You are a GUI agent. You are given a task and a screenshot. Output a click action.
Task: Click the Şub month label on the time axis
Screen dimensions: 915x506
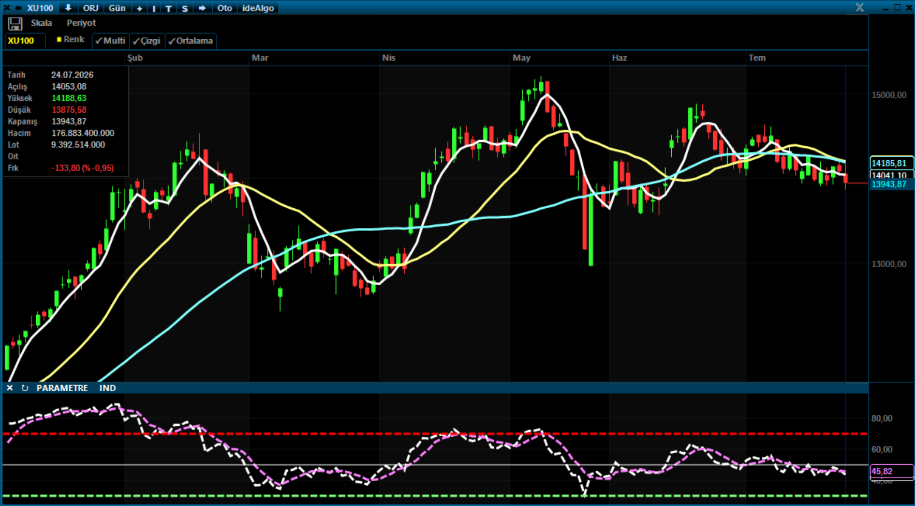click(x=135, y=58)
